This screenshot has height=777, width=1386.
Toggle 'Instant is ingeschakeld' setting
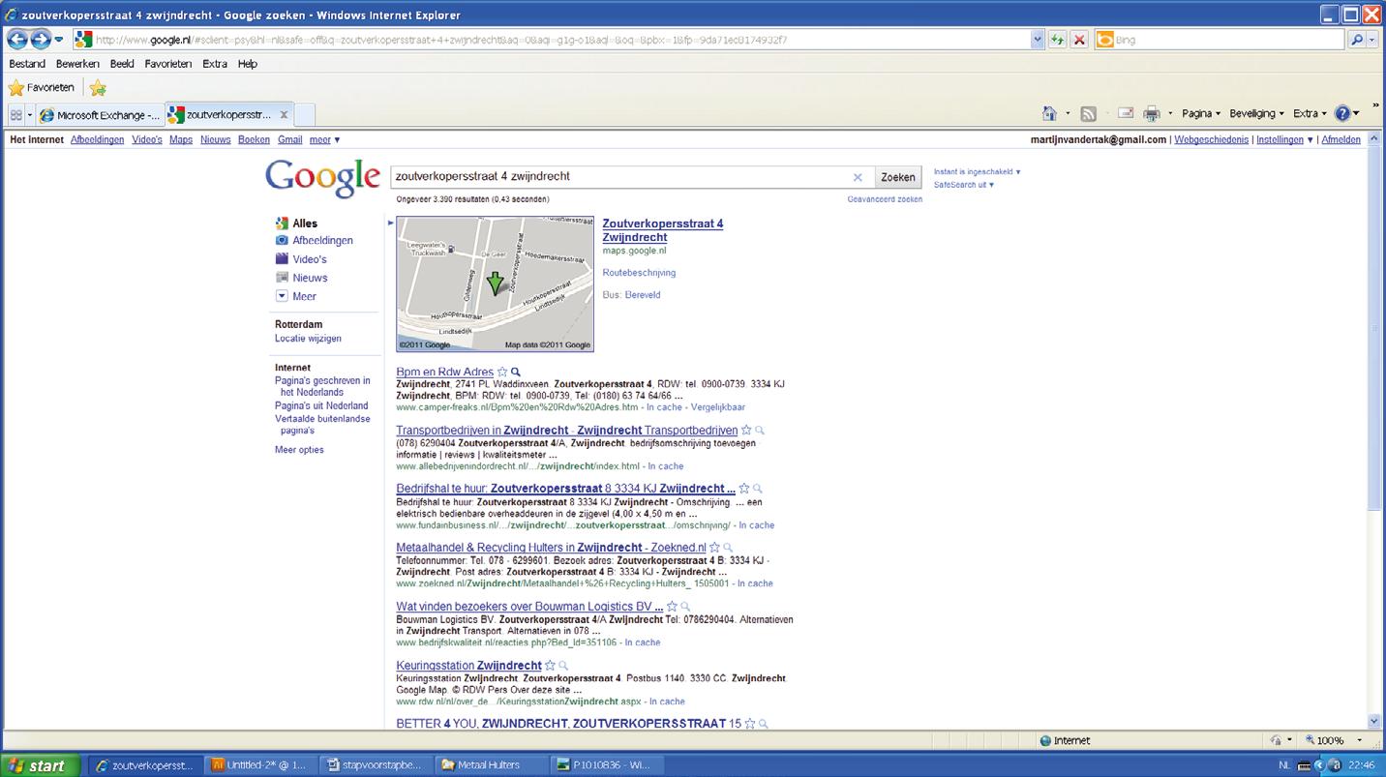click(977, 171)
